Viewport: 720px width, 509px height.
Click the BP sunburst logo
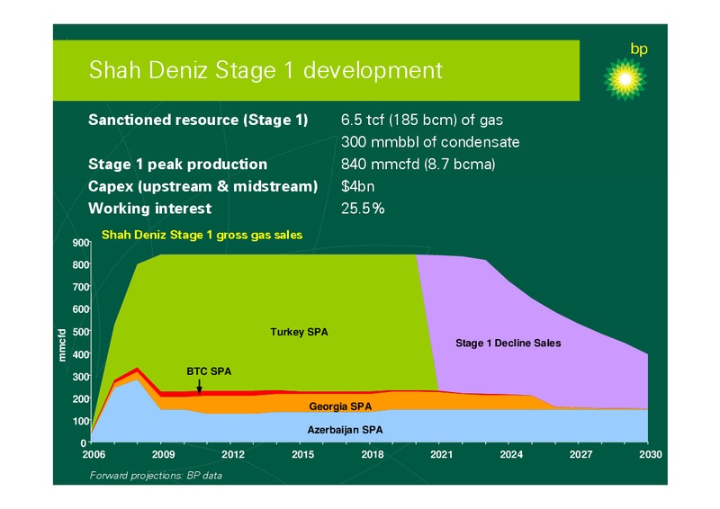coord(625,79)
